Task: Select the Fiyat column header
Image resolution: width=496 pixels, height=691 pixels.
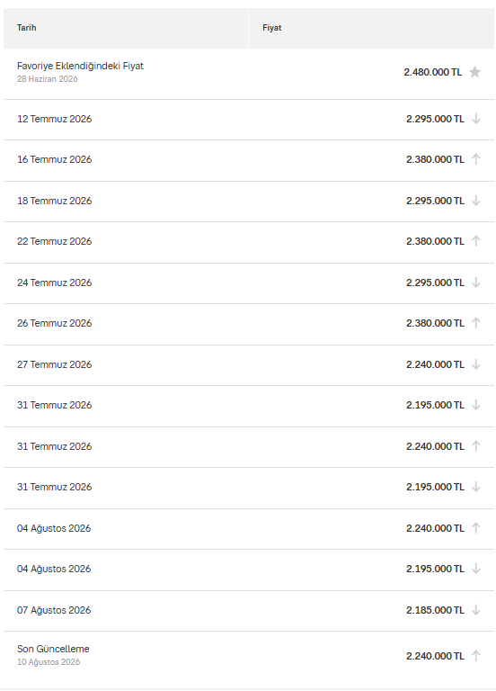Action: tap(371, 28)
